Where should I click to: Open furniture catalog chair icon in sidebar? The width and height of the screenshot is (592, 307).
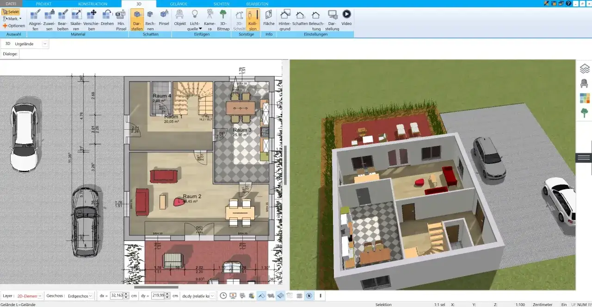[x=585, y=84]
